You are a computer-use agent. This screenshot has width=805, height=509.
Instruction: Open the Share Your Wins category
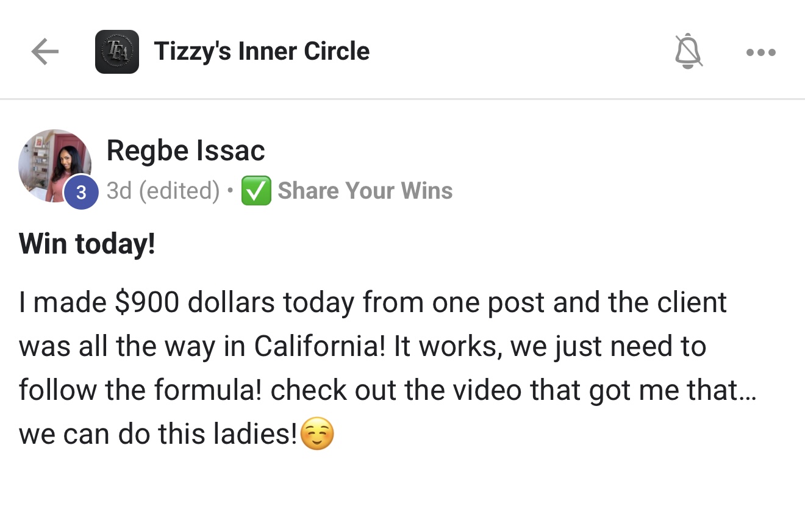(365, 191)
